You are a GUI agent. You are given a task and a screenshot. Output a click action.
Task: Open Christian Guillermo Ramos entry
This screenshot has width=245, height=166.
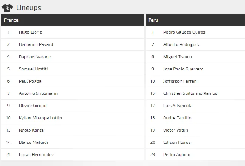pos(190,93)
